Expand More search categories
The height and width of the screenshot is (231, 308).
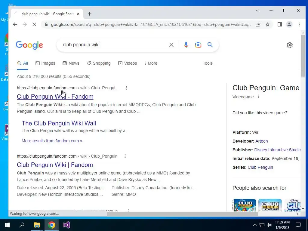(151, 63)
